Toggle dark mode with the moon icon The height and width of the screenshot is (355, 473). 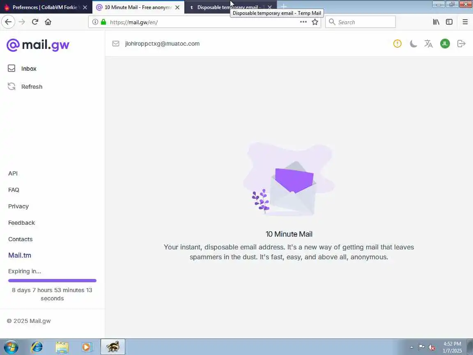(x=413, y=44)
